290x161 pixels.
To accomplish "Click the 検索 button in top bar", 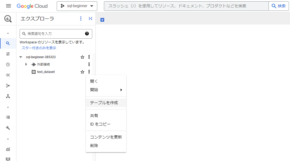I will (279, 6).
